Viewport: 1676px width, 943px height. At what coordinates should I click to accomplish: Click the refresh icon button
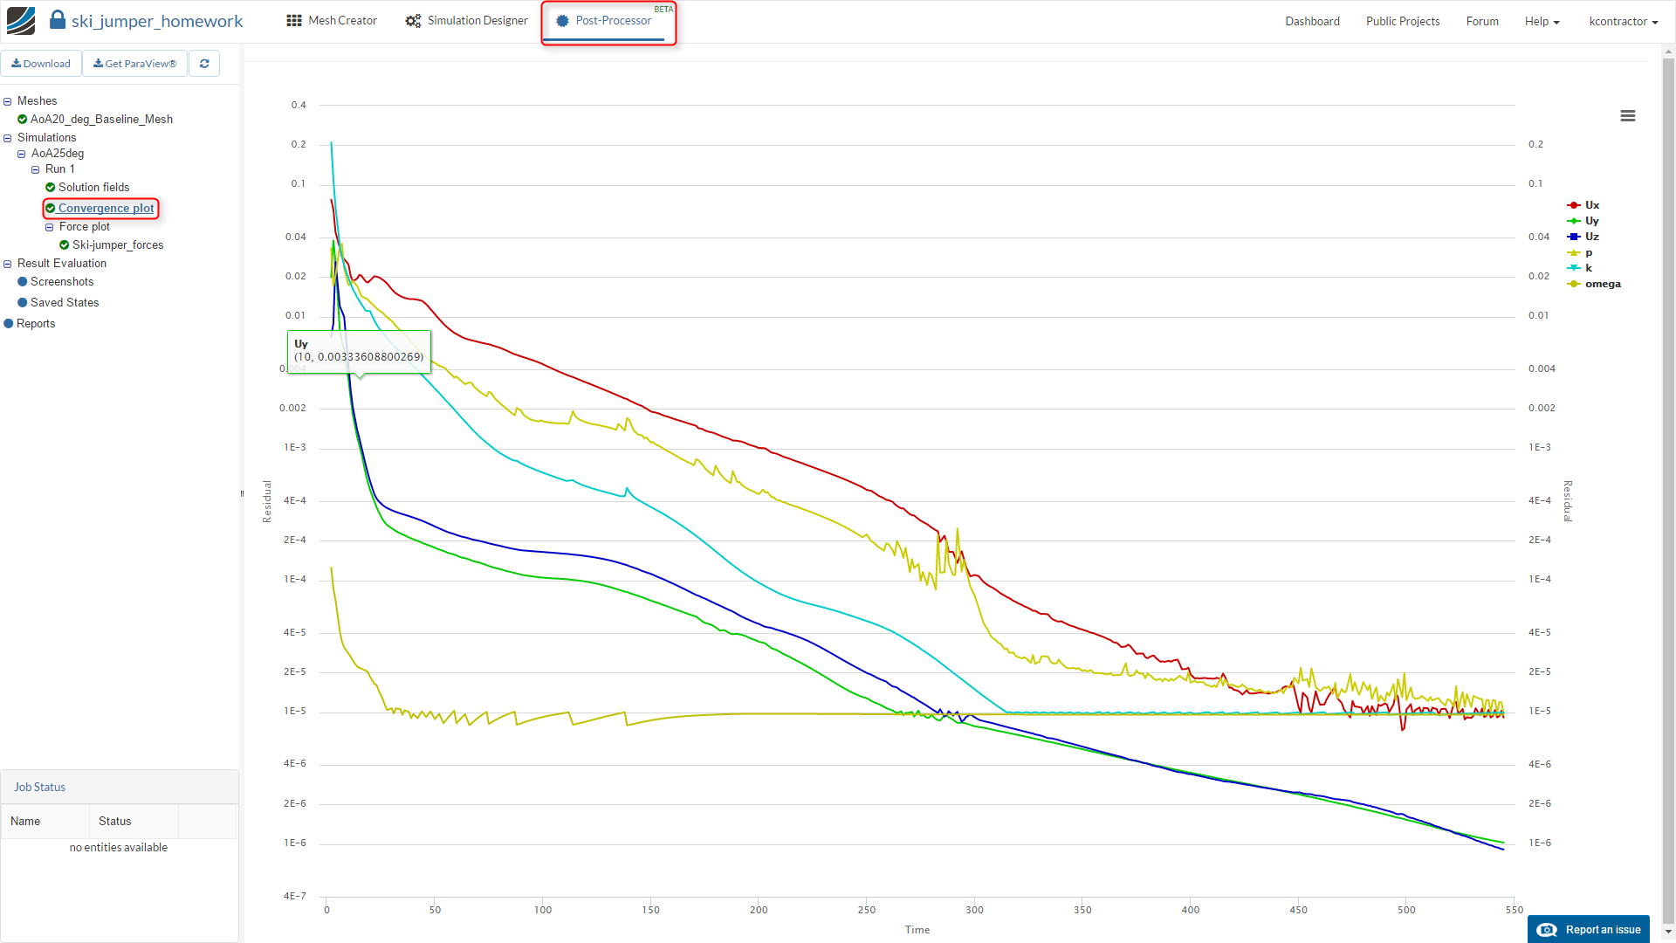pos(204,64)
